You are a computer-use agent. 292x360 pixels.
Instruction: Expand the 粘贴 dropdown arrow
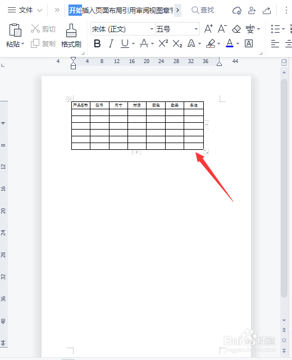tap(22, 43)
